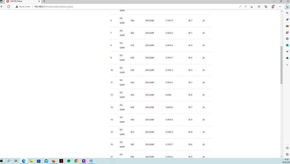Viewport: 290px width, 164px height.
Task: Close the DOCSIS Status tab
Action: 39,1
